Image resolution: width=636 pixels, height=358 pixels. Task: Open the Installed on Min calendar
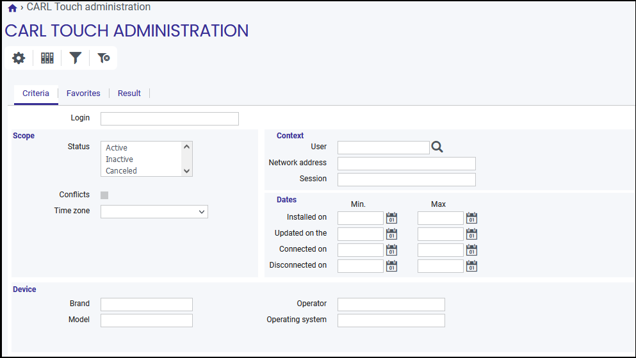coord(391,218)
